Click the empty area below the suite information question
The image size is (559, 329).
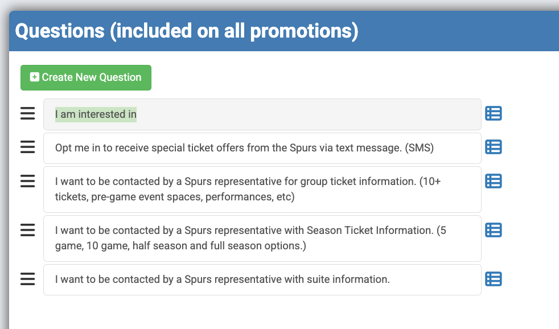(262, 312)
